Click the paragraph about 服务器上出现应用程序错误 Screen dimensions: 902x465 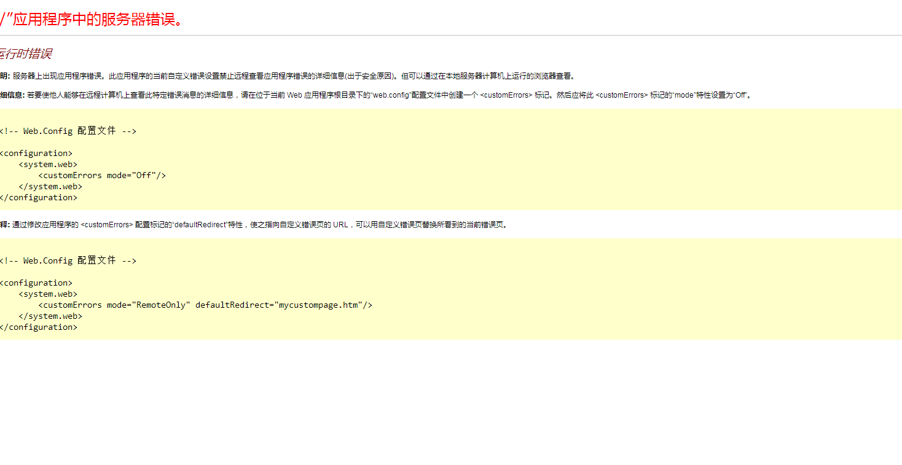point(289,76)
